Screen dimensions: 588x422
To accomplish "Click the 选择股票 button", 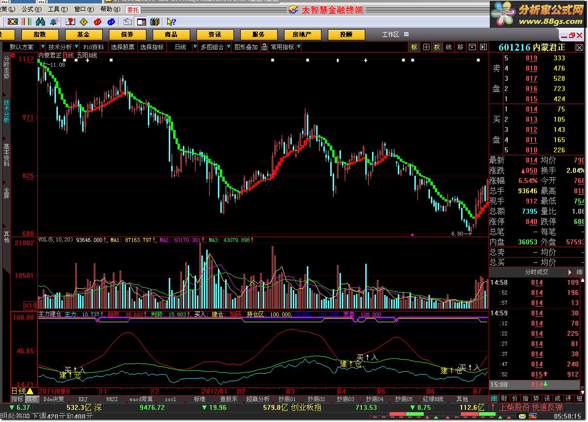I will coord(123,47).
